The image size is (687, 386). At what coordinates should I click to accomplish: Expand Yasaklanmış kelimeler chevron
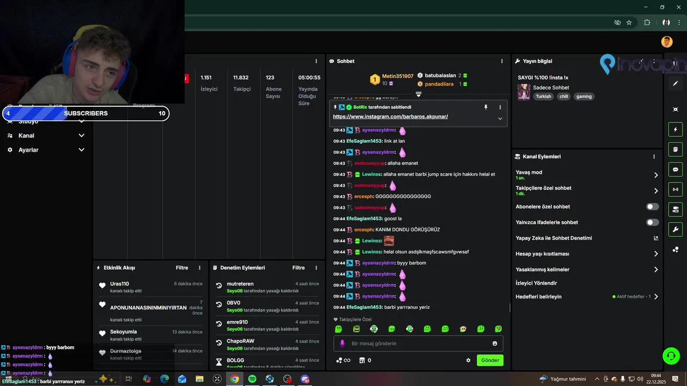(x=656, y=270)
